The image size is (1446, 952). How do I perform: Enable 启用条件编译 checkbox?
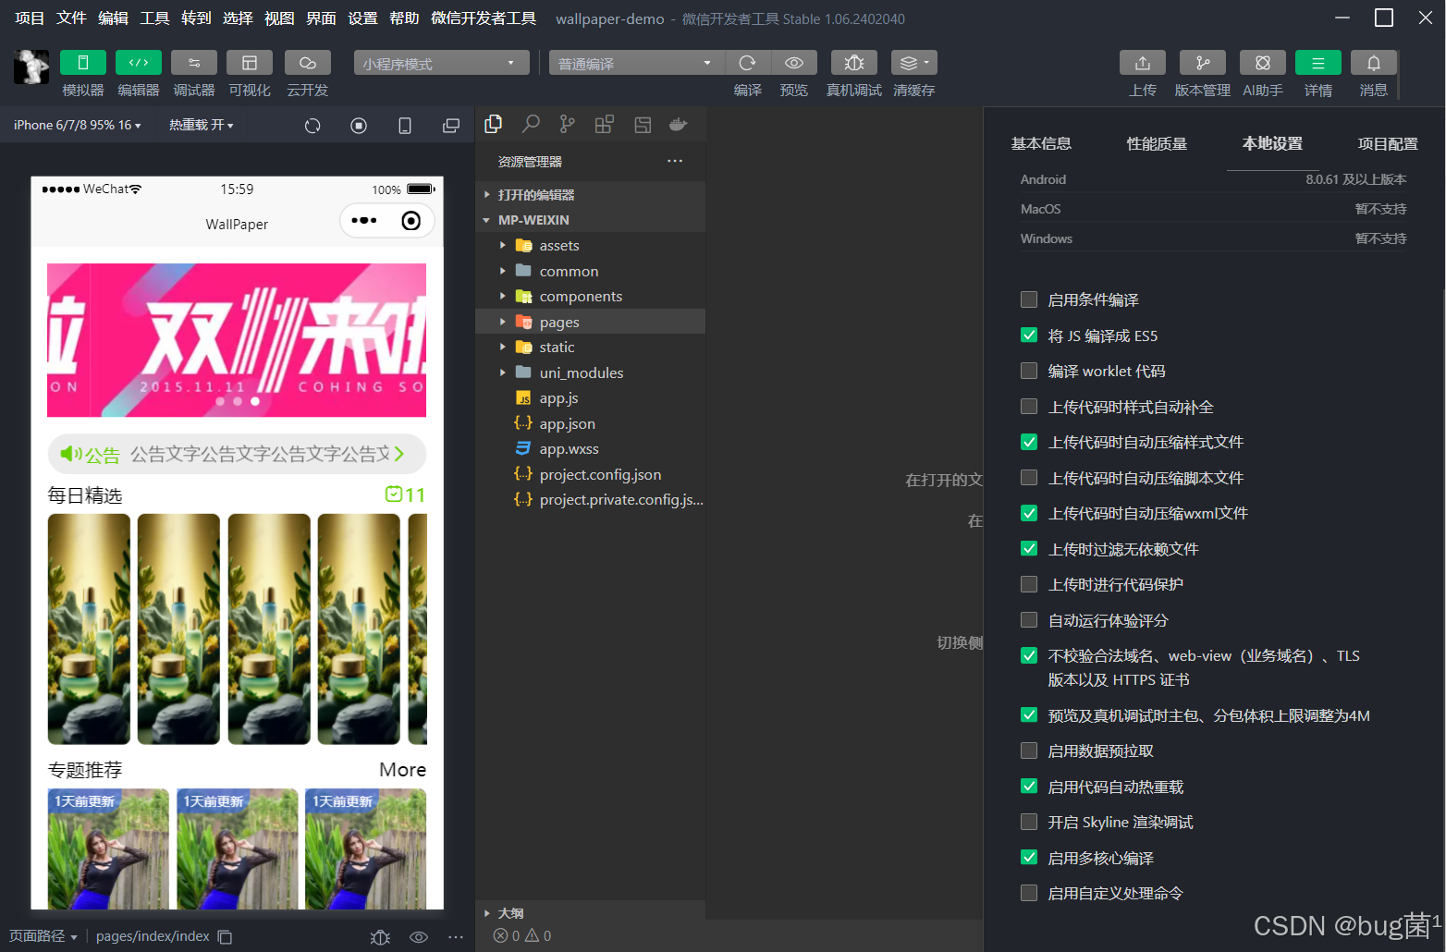(1029, 299)
